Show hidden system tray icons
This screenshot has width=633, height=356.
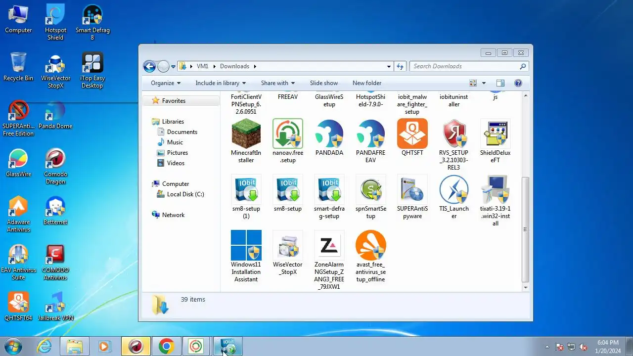click(547, 347)
